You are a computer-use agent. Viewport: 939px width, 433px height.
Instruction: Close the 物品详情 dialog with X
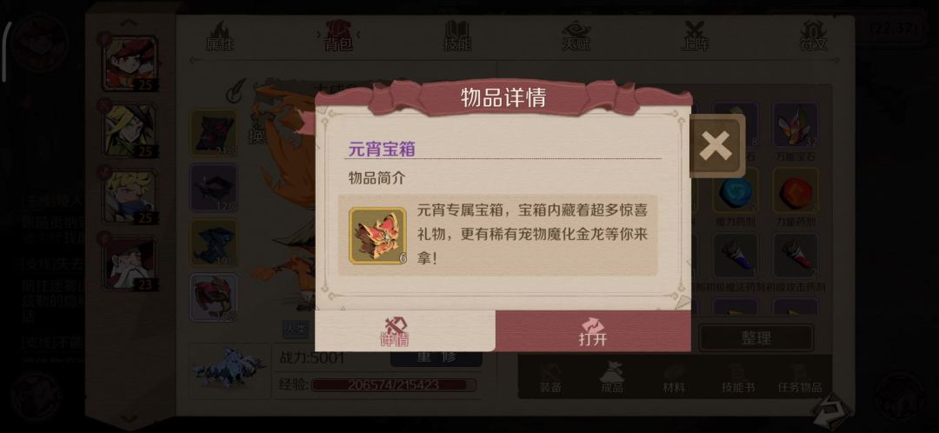coord(716,145)
